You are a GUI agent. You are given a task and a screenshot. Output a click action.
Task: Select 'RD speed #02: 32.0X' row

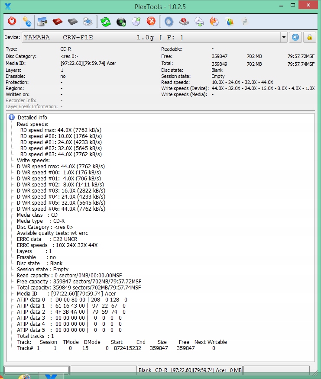[61, 148]
